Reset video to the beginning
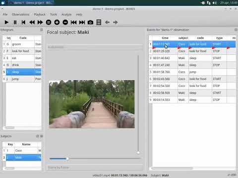Image resolution: width=238 pixels, height=178 pixels. click(23, 22)
